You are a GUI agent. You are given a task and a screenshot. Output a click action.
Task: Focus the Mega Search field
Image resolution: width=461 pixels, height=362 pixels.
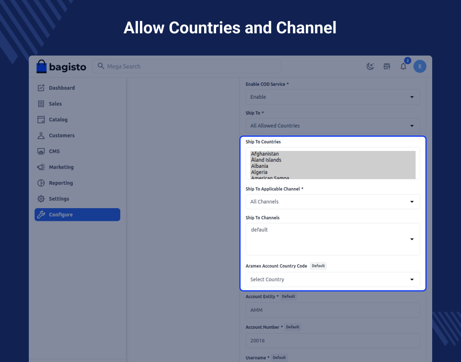187,66
